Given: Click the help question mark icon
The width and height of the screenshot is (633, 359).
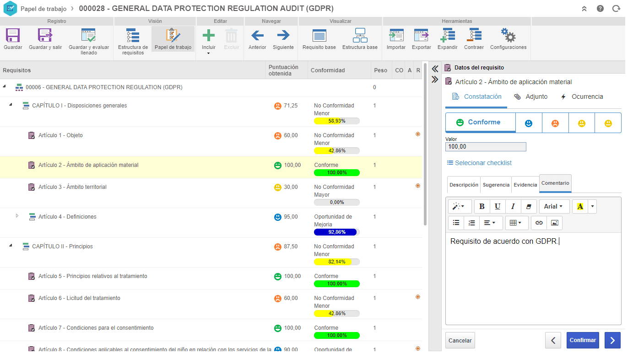Looking at the screenshot, I should coord(600,9).
